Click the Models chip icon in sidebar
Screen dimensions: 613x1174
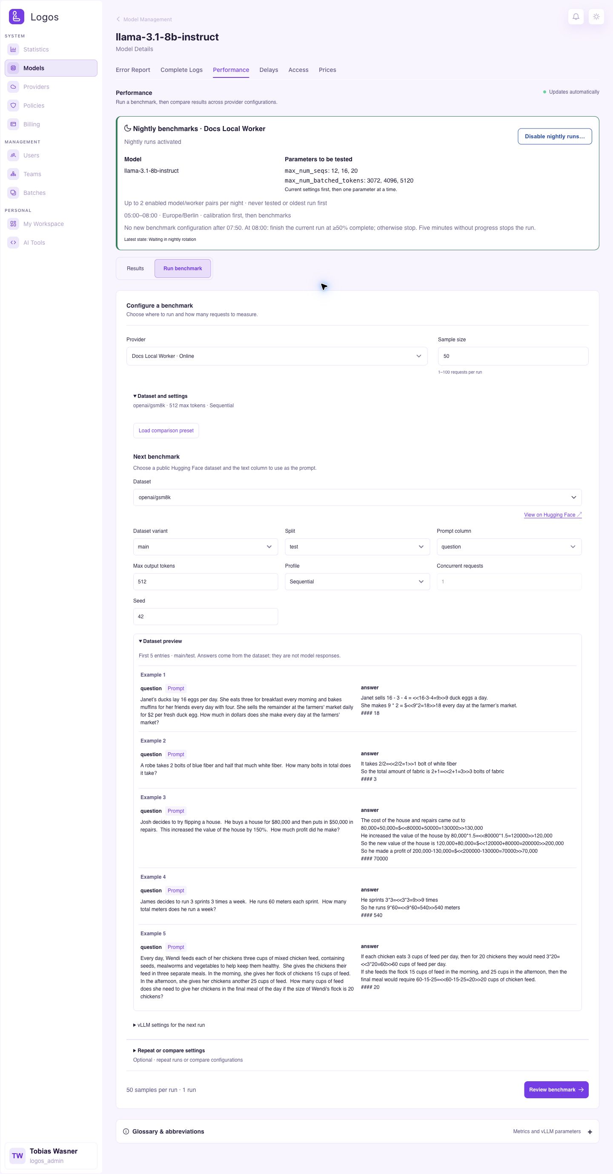pyautogui.click(x=13, y=68)
